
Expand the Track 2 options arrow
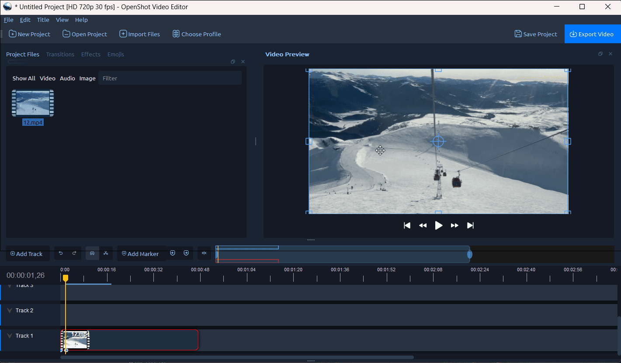(10, 311)
